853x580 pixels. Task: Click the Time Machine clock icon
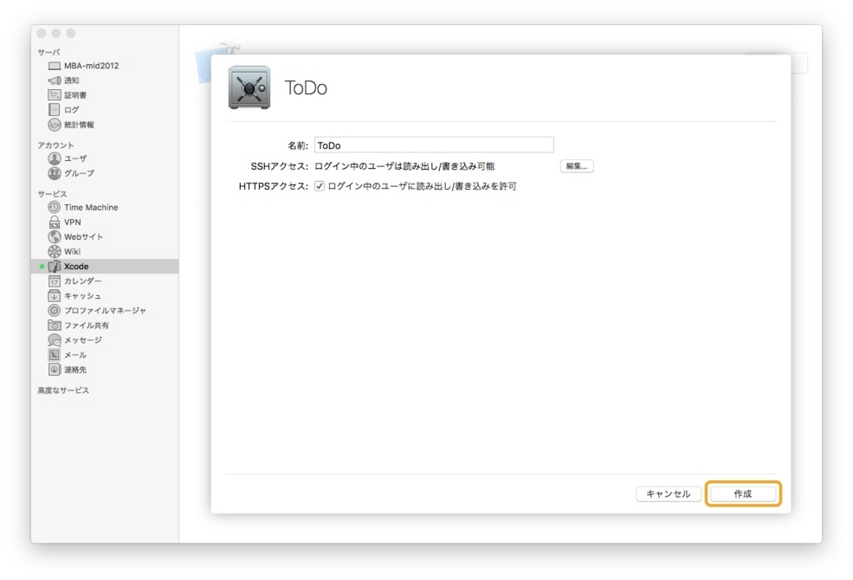(54, 207)
